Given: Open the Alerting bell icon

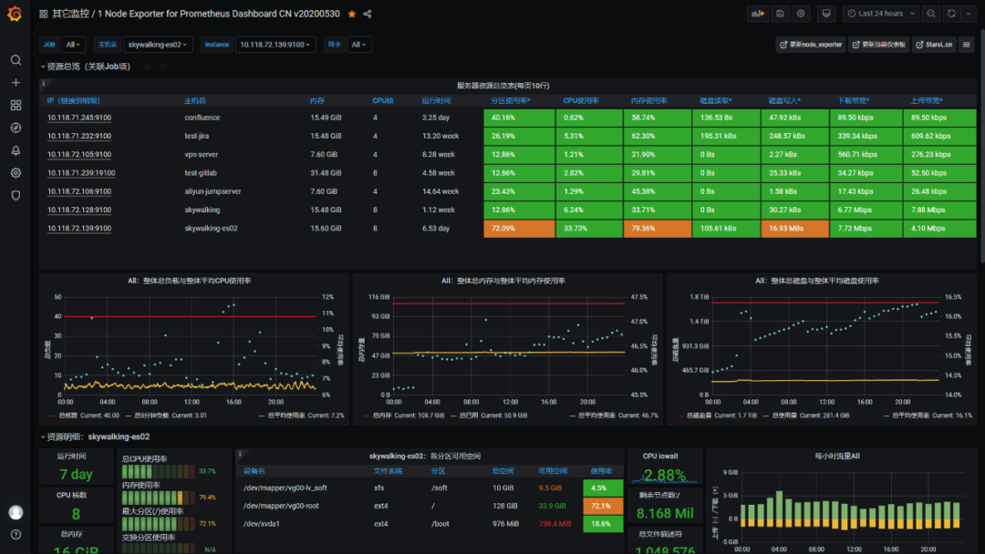Looking at the screenshot, I should [16, 150].
